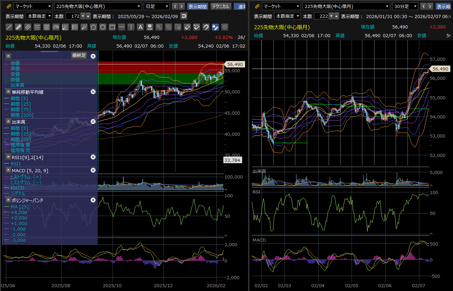This screenshot has width=453, height=291.
Task: Collapse the 単純移動平均線 legend section
Action: (x=8, y=92)
